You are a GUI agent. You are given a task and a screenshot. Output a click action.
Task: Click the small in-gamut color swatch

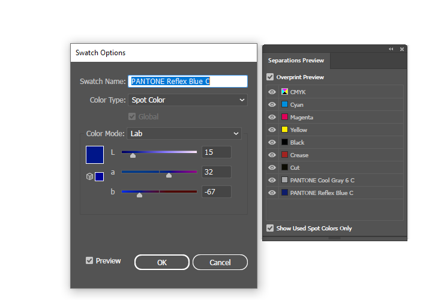point(99,176)
